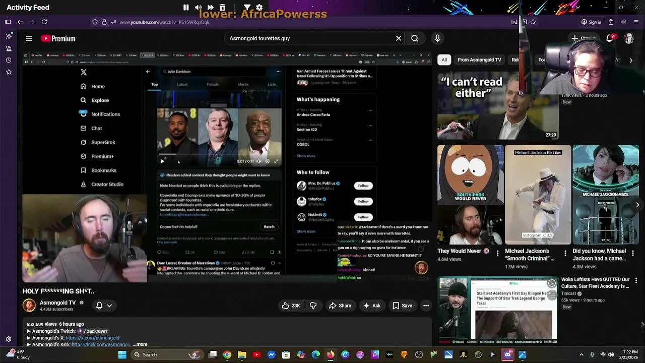Show next shorts with arrow
Screen dimensions: 645x363
pos(637,205)
